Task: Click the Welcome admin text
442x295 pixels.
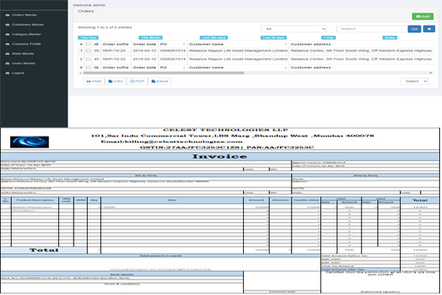Action: (x=89, y=5)
